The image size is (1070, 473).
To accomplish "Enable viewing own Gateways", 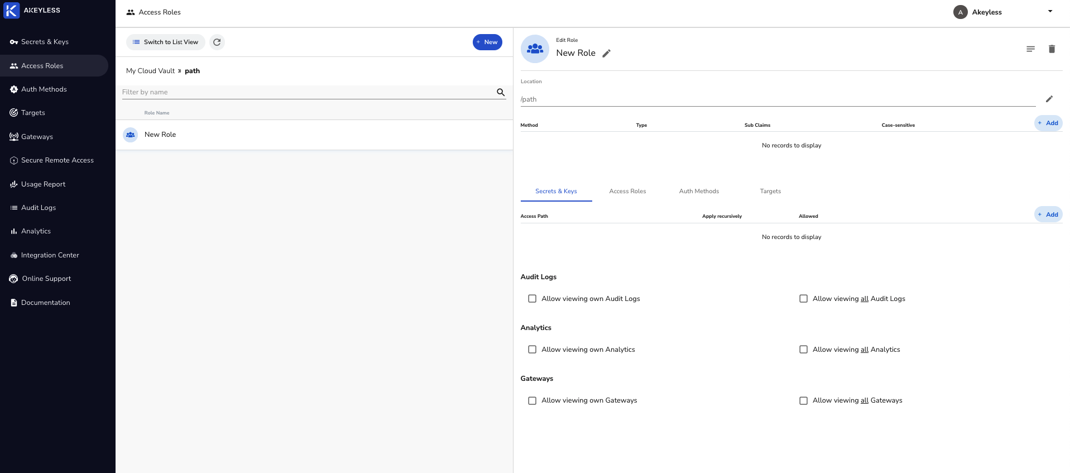I will tap(532, 400).
